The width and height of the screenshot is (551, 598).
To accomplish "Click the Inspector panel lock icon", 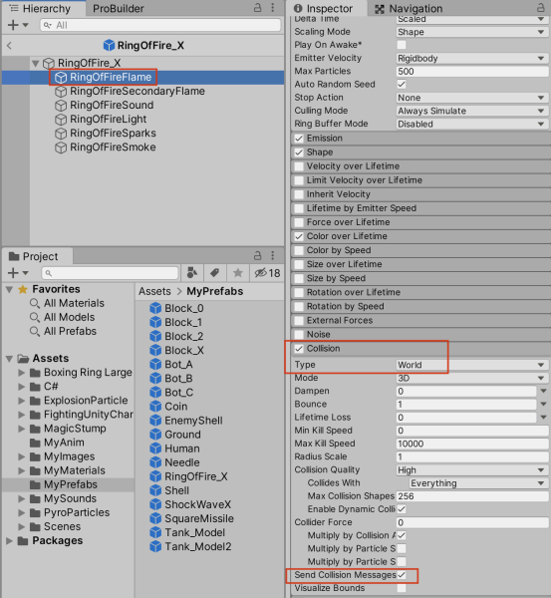I will coord(541,8).
